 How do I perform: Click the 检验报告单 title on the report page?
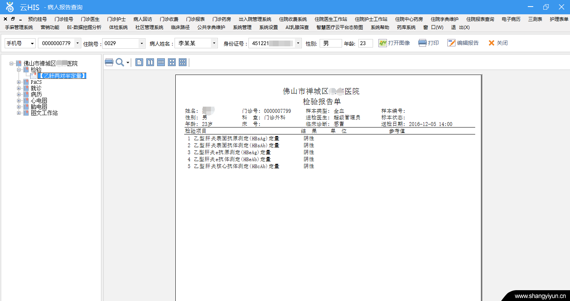(322, 102)
